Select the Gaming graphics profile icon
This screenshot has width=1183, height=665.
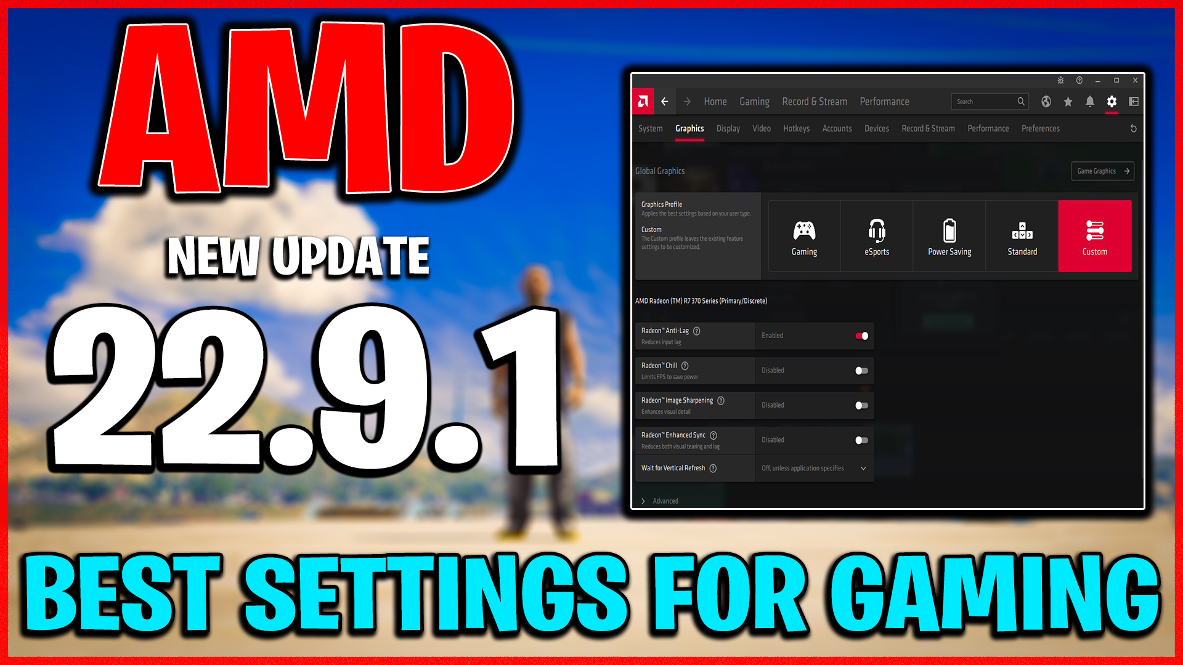[803, 232]
